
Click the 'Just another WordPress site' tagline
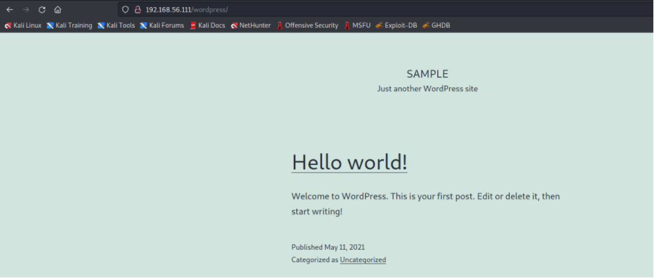tap(427, 89)
